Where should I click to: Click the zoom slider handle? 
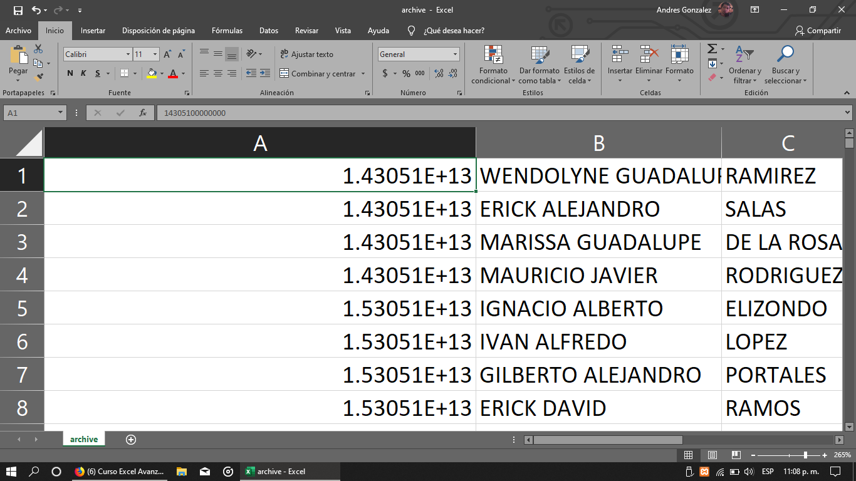pyautogui.click(x=805, y=455)
